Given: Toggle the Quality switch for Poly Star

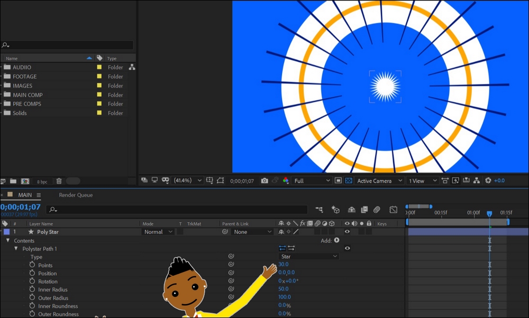Looking at the screenshot, I should coord(296,232).
